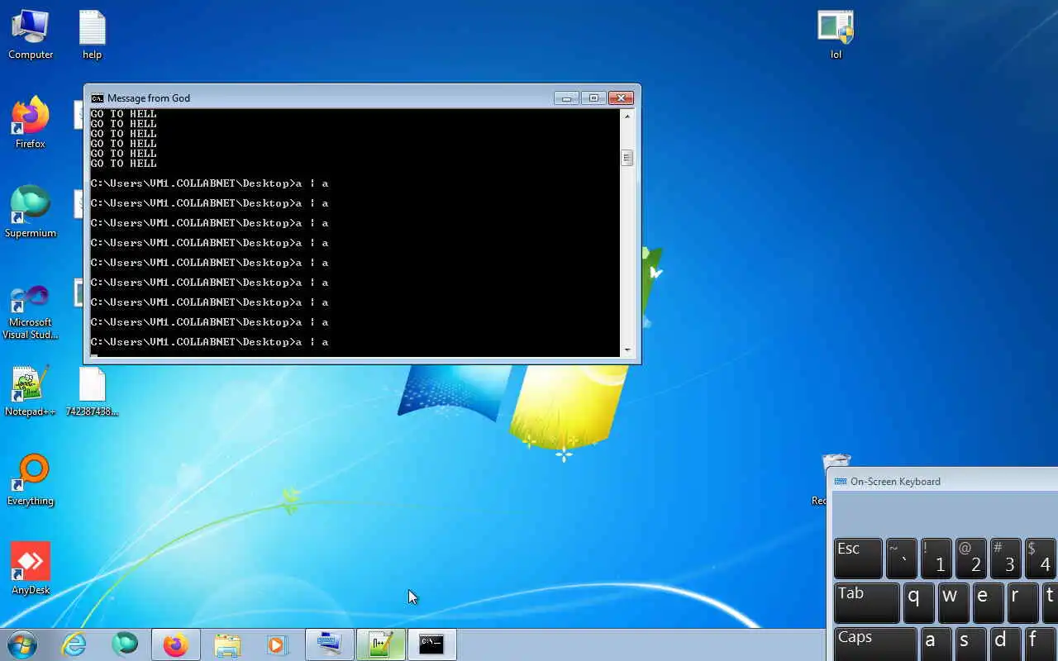Select the AnyDesk desktop shortcut

pos(31,569)
